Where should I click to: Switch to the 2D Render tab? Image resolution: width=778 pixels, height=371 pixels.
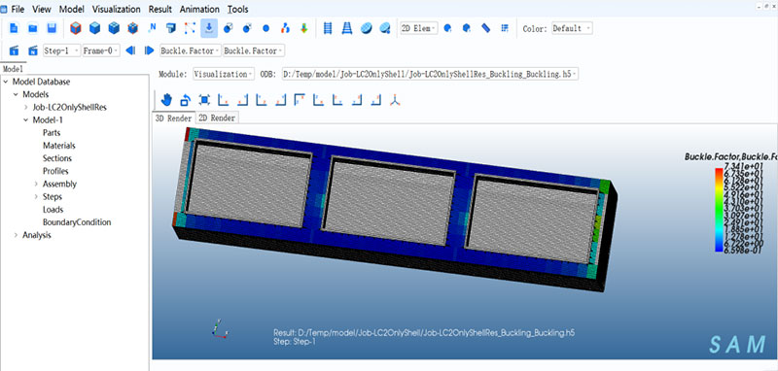point(216,118)
